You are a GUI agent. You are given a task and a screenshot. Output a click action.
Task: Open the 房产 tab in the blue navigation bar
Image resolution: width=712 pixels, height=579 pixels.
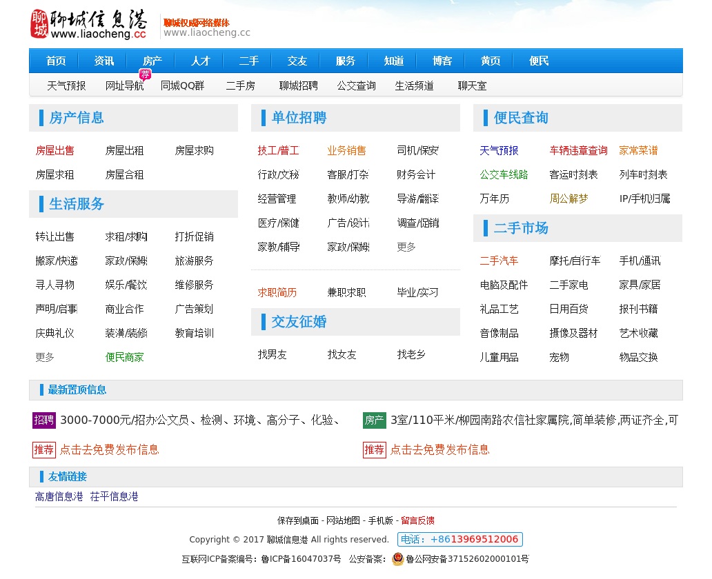pyautogui.click(x=152, y=61)
